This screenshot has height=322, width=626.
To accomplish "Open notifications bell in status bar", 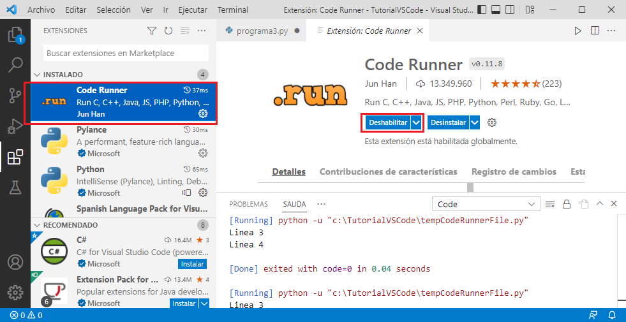I will (x=611, y=315).
